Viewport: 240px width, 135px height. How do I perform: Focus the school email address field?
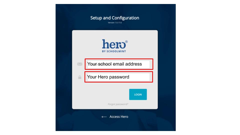(x=118, y=64)
